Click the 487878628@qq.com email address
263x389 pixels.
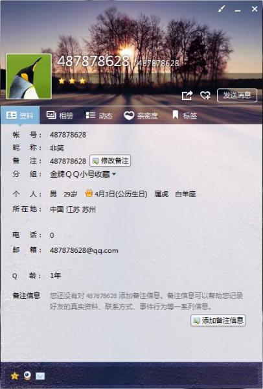tap(84, 250)
